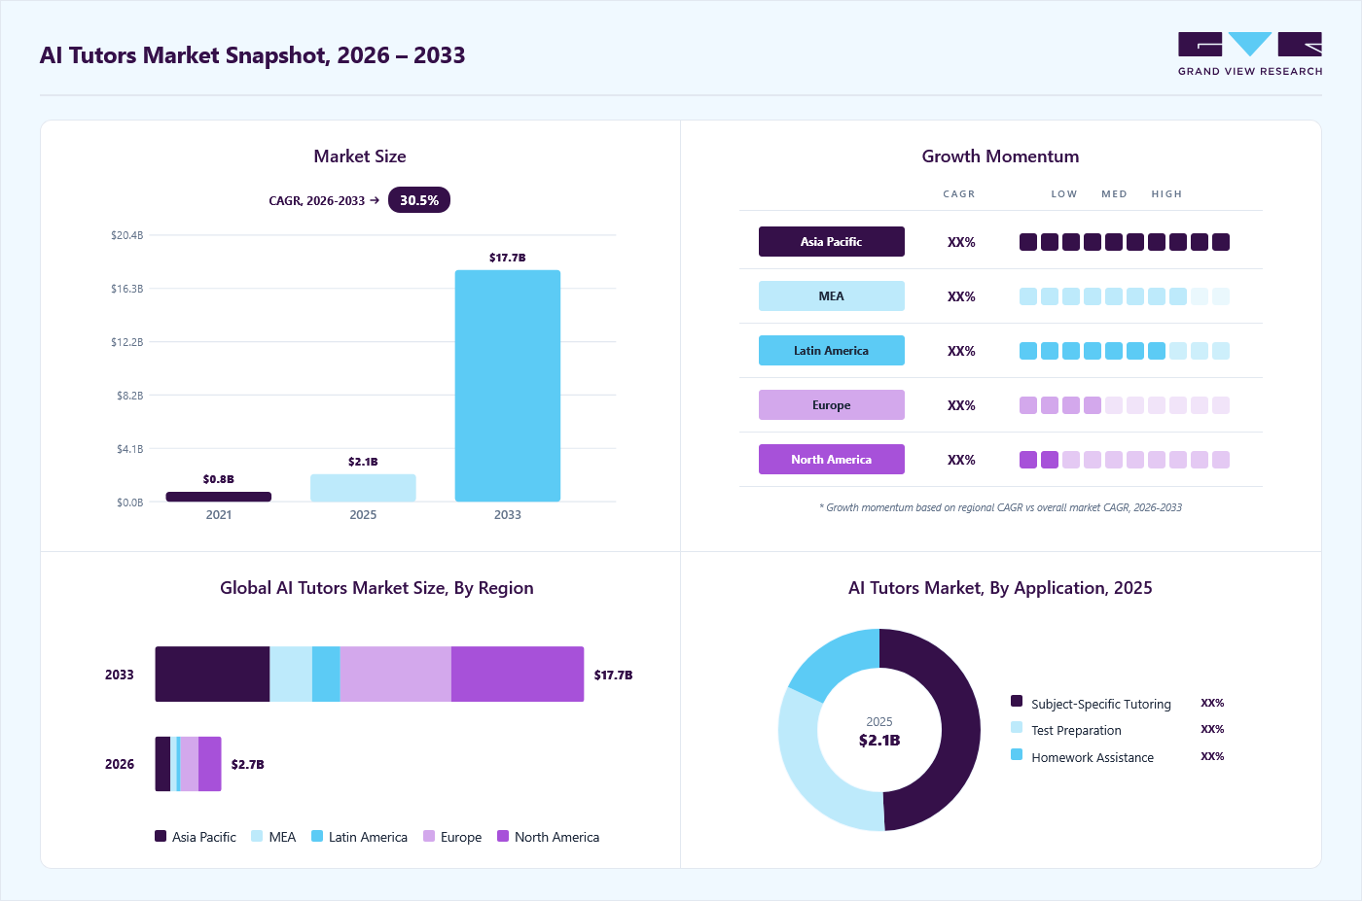This screenshot has width=1362, height=901.
Task: Click the Europe legend swatch
Action: point(429,836)
